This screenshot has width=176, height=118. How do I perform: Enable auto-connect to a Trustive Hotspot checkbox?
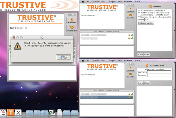point(139,11)
